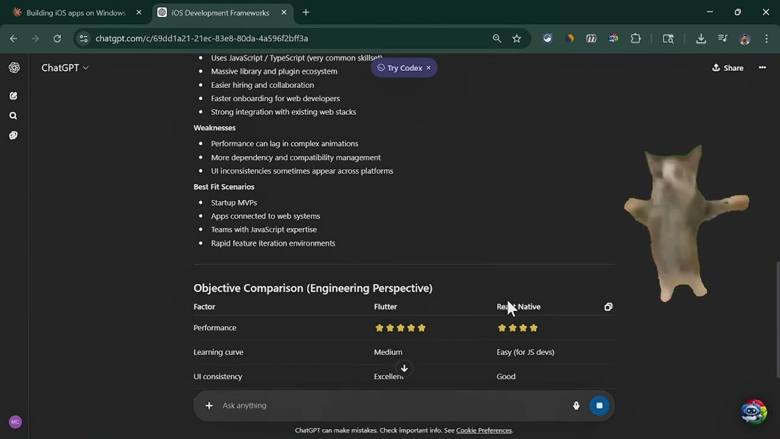780x439 pixels.
Task: Open the Chrome Extensions puzzle icon
Action: (636, 38)
